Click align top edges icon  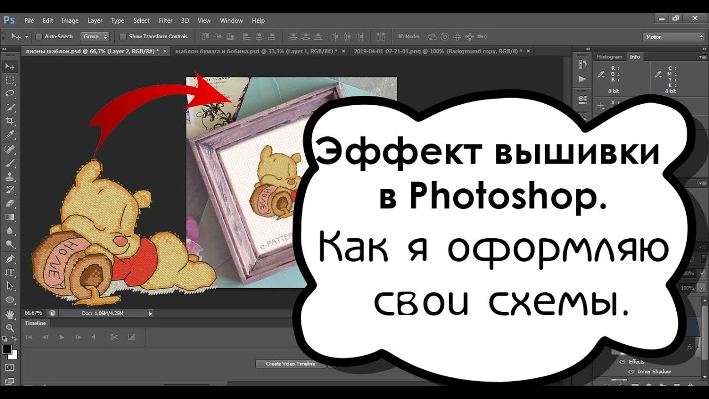click(205, 37)
